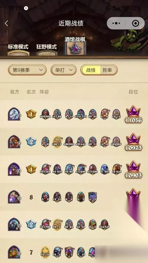The height and width of the screenshot is (263, 148).
Task: Switch the toggle to 胜率
Action: [x=107, y=70]
